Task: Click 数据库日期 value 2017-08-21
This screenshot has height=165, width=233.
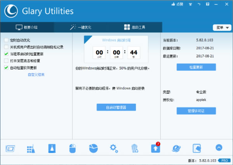Action: point(205,48)
